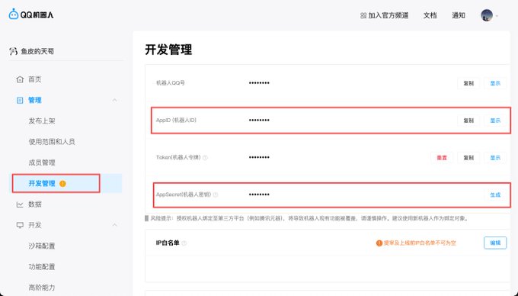Open the dropdown arrow beside the avatar
This screenshot has height=296, width=518.
point(497,16)
